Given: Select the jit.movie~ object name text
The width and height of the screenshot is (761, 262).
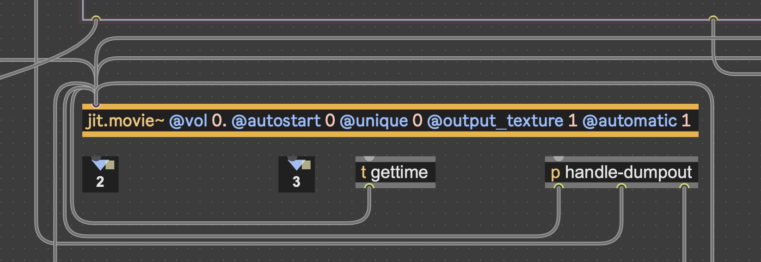Looking at the screenshot, I should [x=125, y=121].
